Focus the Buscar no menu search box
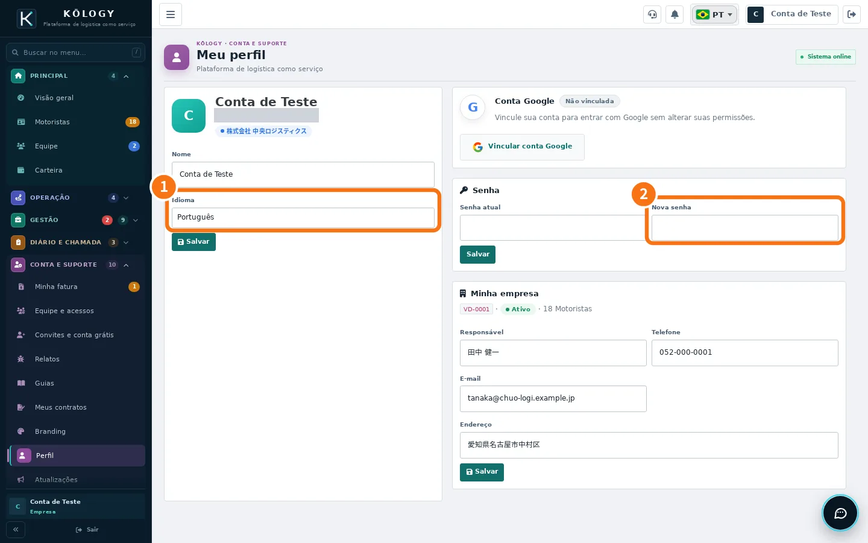Image resolution: width=868 pixels, height=543 pixels. tap(76, 52)
